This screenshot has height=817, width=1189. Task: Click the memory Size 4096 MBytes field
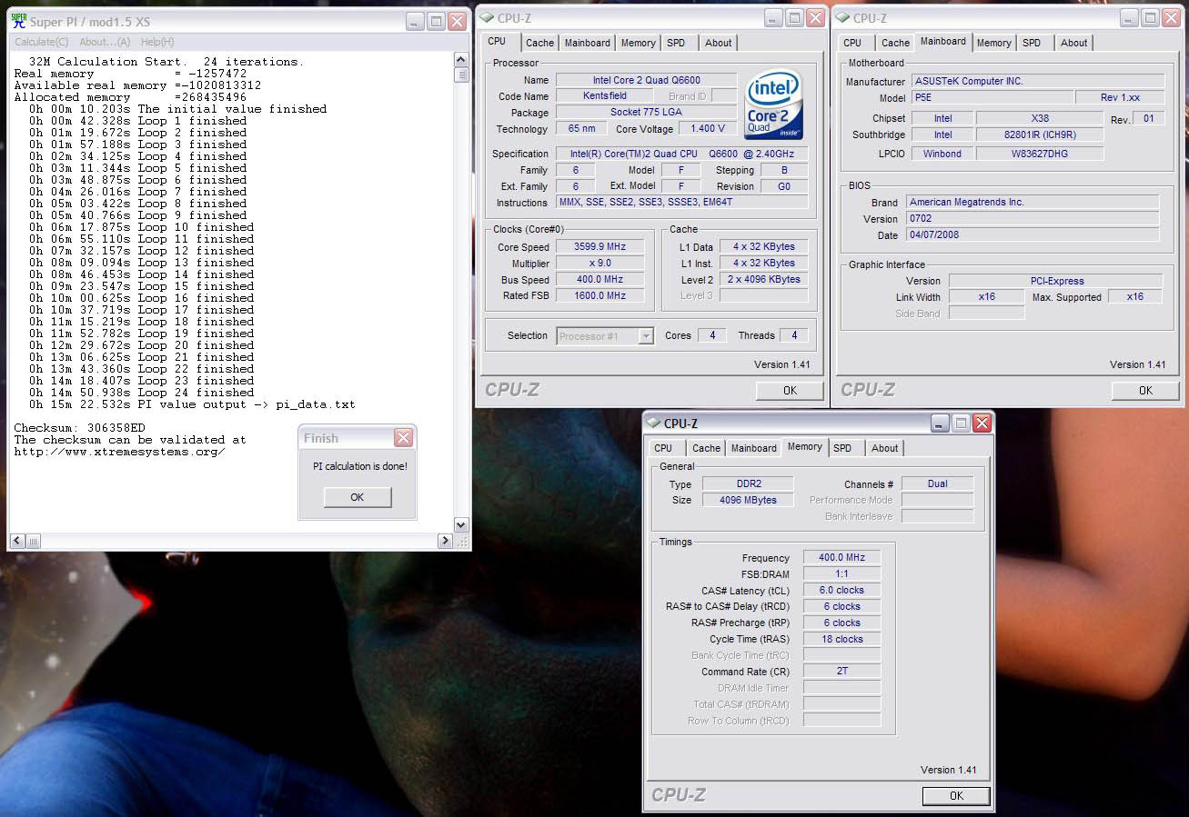748,500
